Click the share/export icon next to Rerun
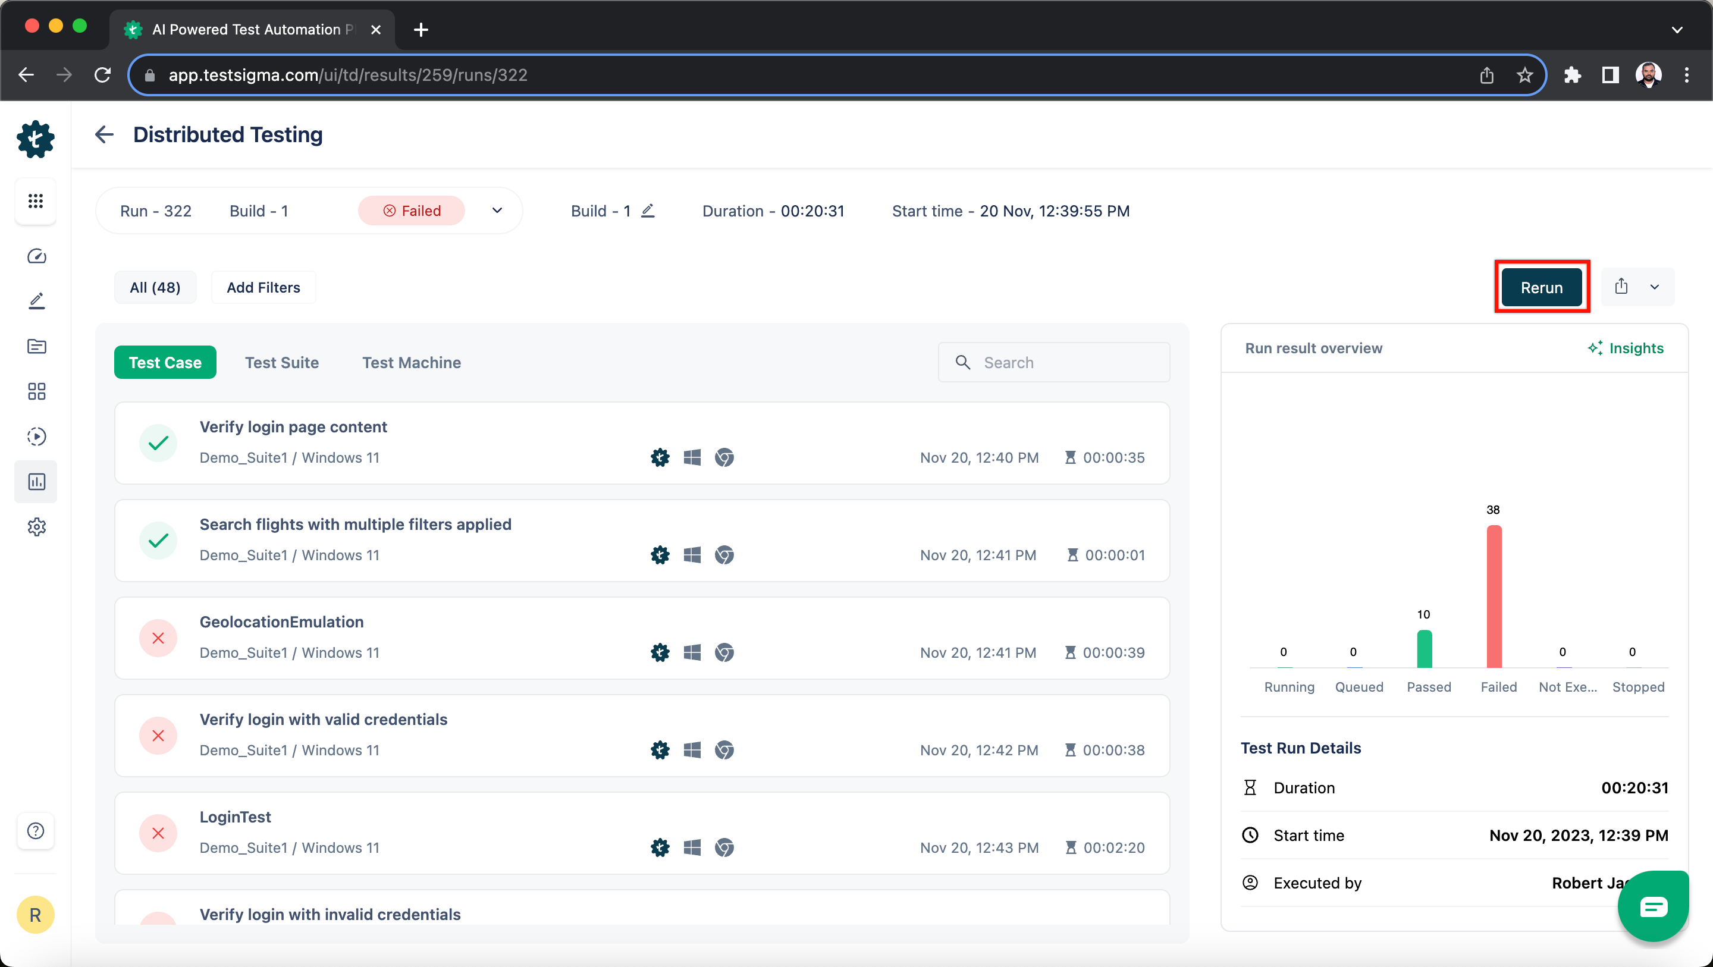 (1621, 287)
